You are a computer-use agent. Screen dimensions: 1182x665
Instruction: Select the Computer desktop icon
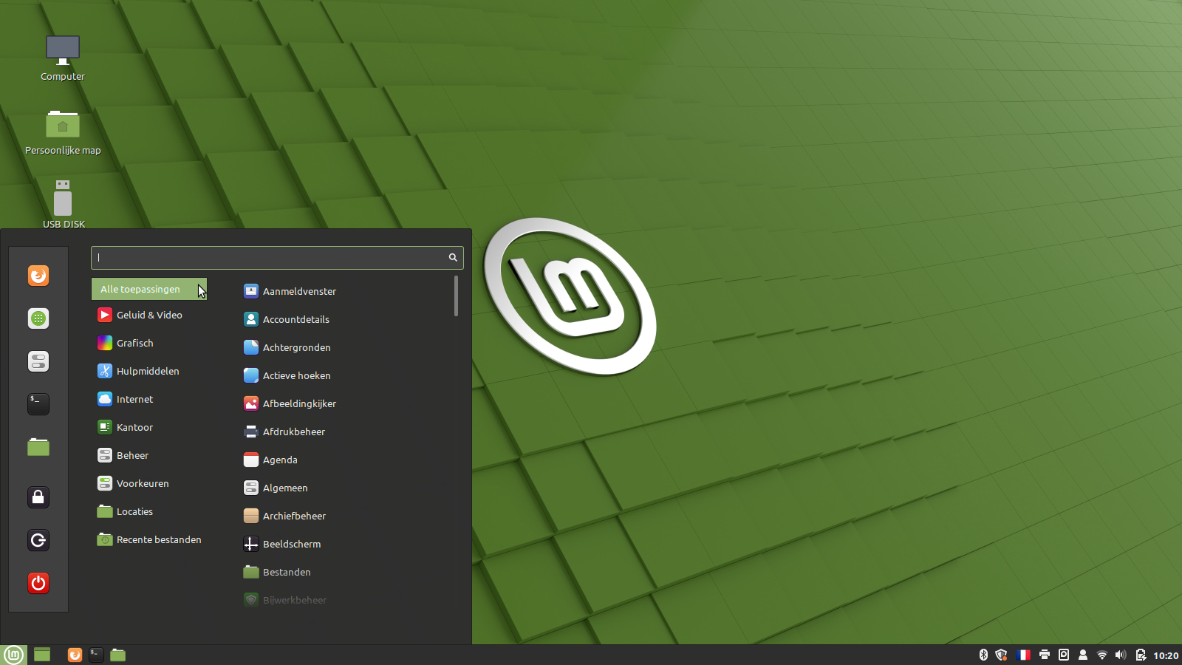click(63, 58)
